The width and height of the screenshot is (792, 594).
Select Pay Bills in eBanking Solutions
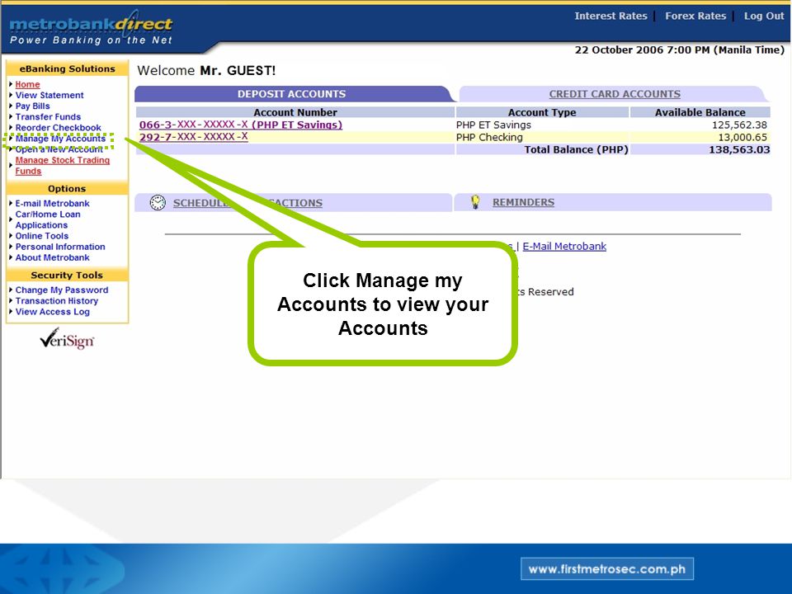tap(32, 106)
